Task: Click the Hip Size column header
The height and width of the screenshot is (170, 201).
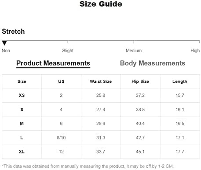Action: (x=140, y=81)
